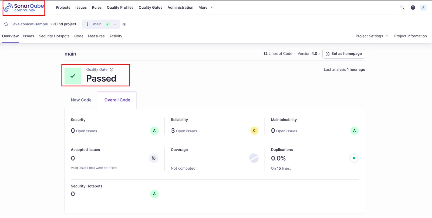Click the Security Hotspots rating A badge
The width and height of the screenshot is (432, 218).
[x=154, y=194]
